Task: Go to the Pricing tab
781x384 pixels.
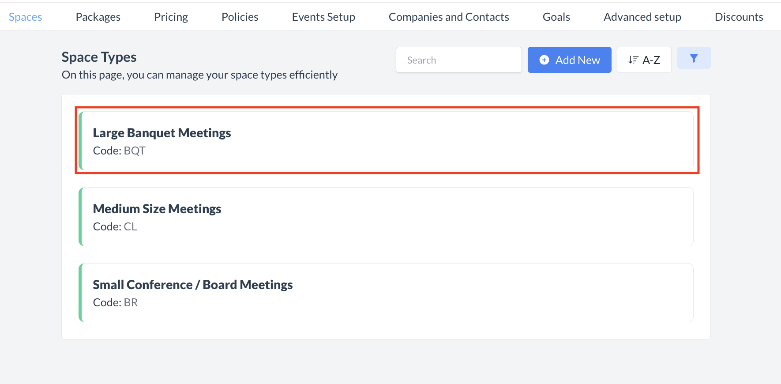Action: (171, 17)
